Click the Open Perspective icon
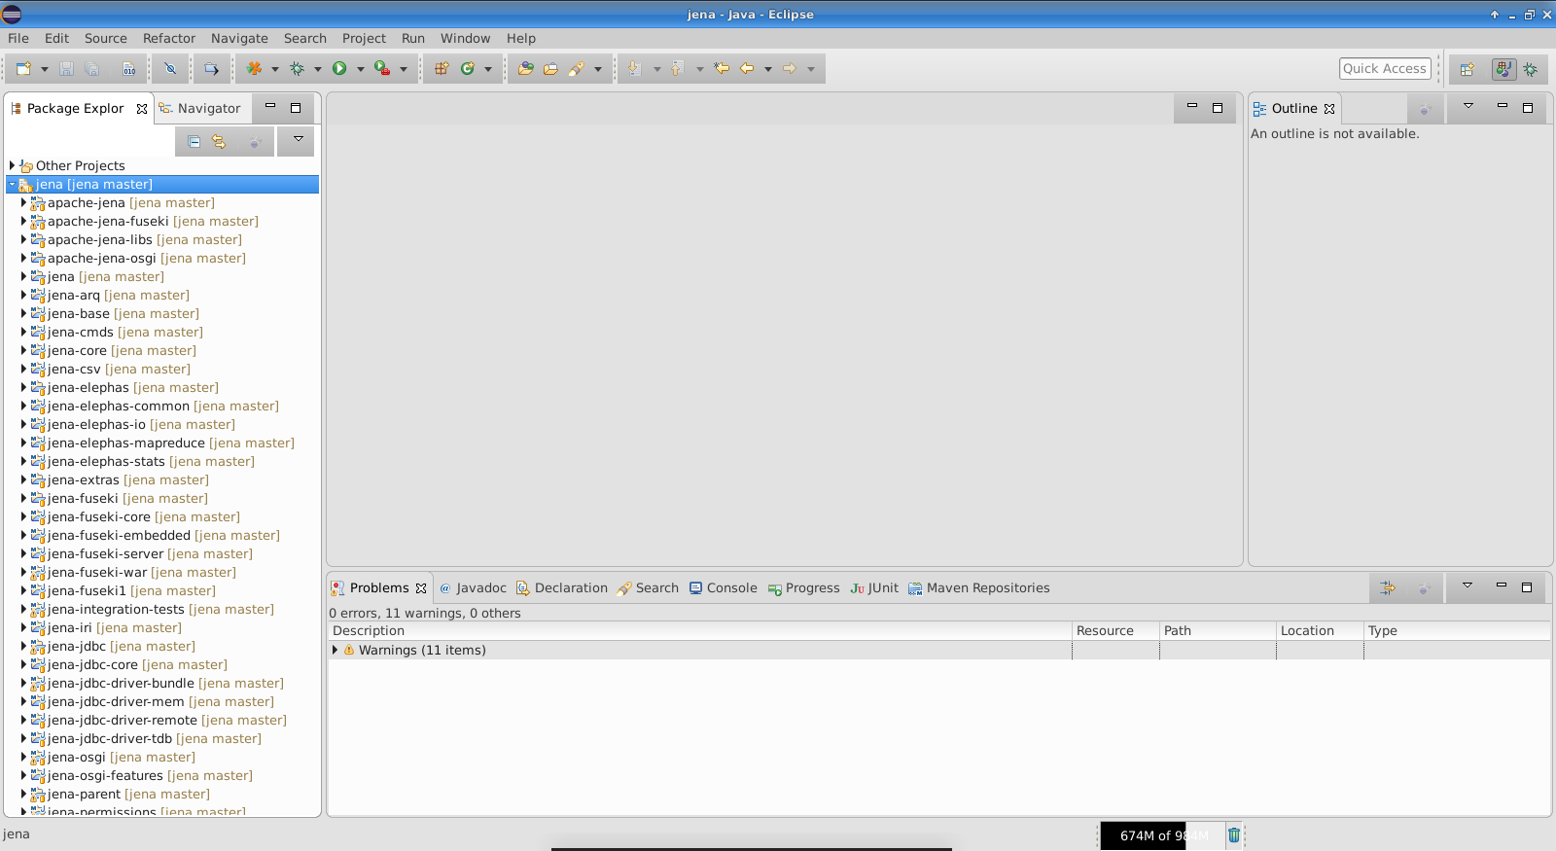The image size is (1556, 851). pyautogui.click(x=1468, y=69)
